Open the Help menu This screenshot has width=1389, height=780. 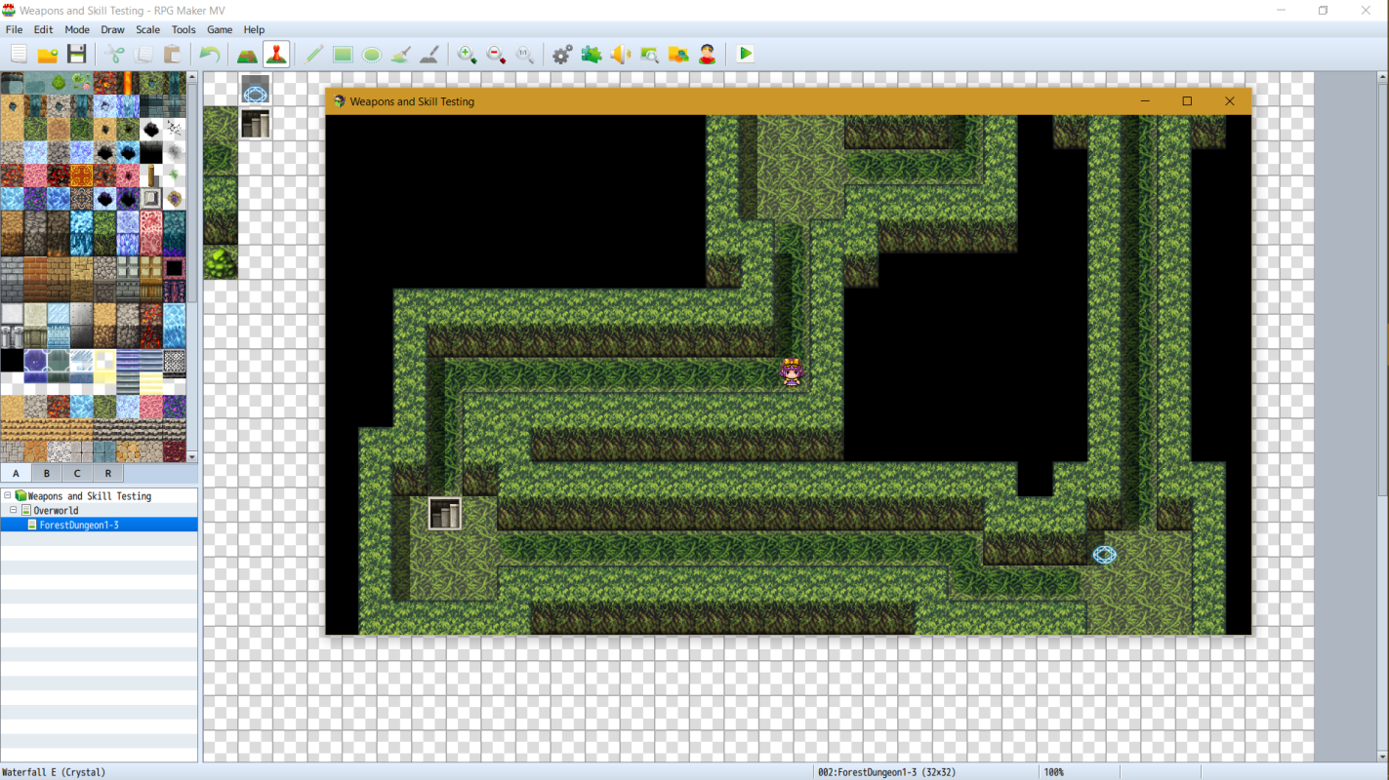254,30
